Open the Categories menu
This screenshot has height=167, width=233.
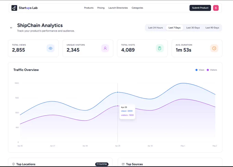(137, 8)
